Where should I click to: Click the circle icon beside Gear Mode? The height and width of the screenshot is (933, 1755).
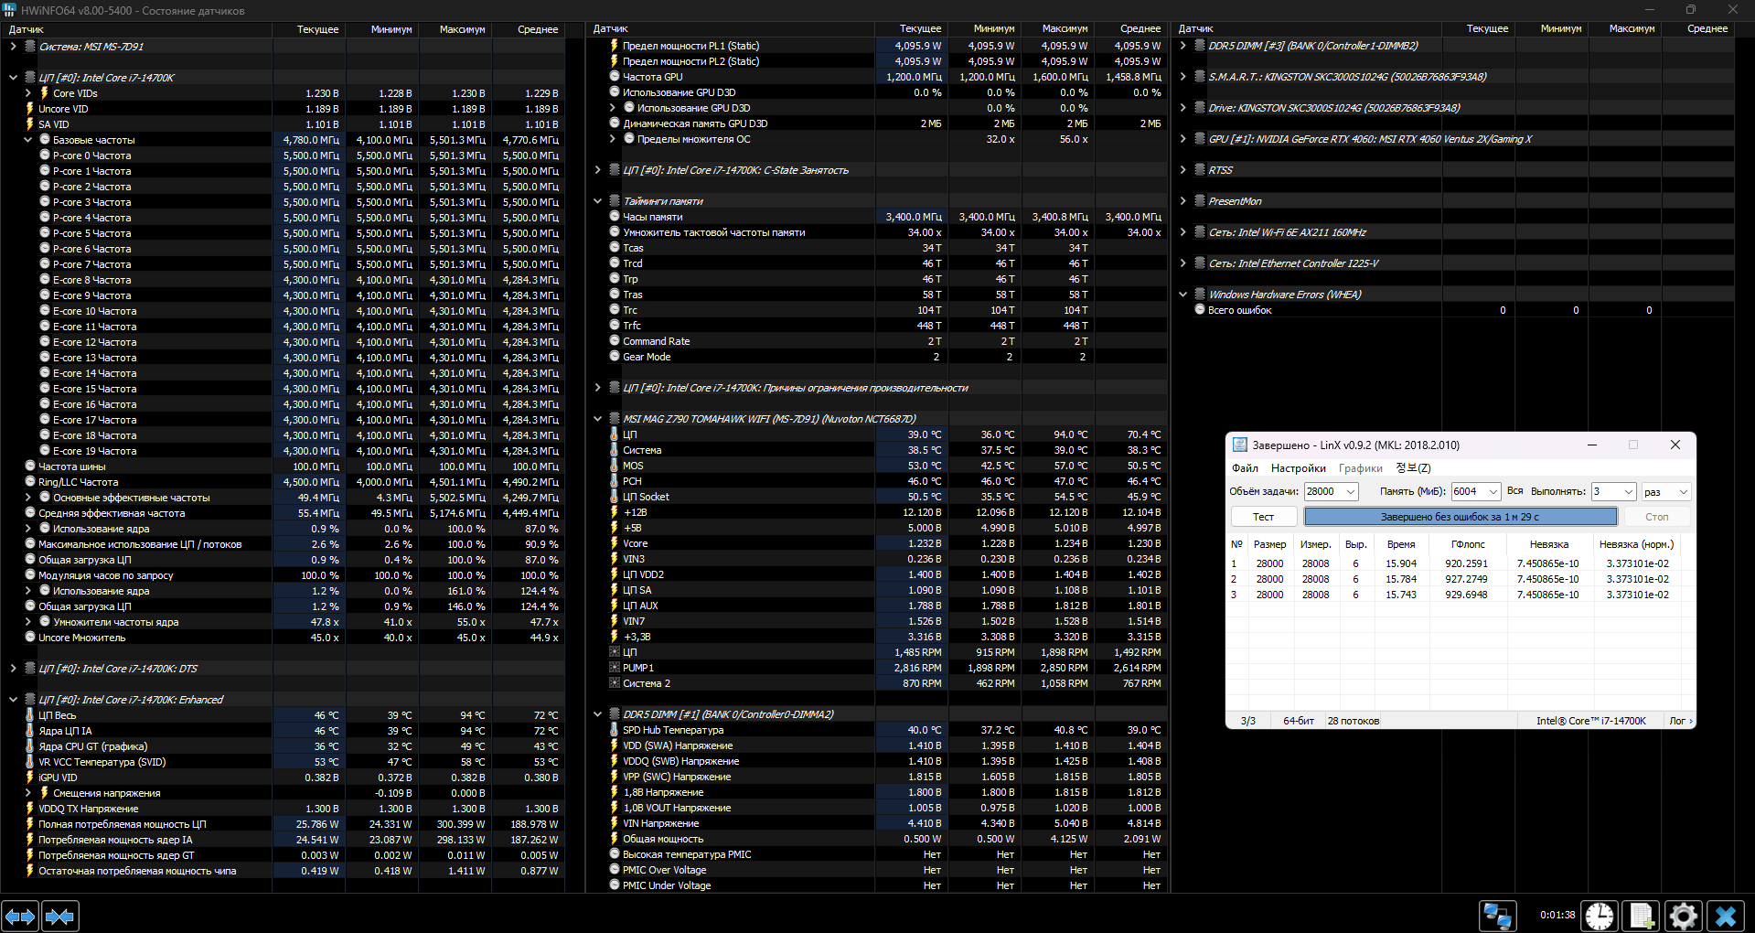click(615, 357)
